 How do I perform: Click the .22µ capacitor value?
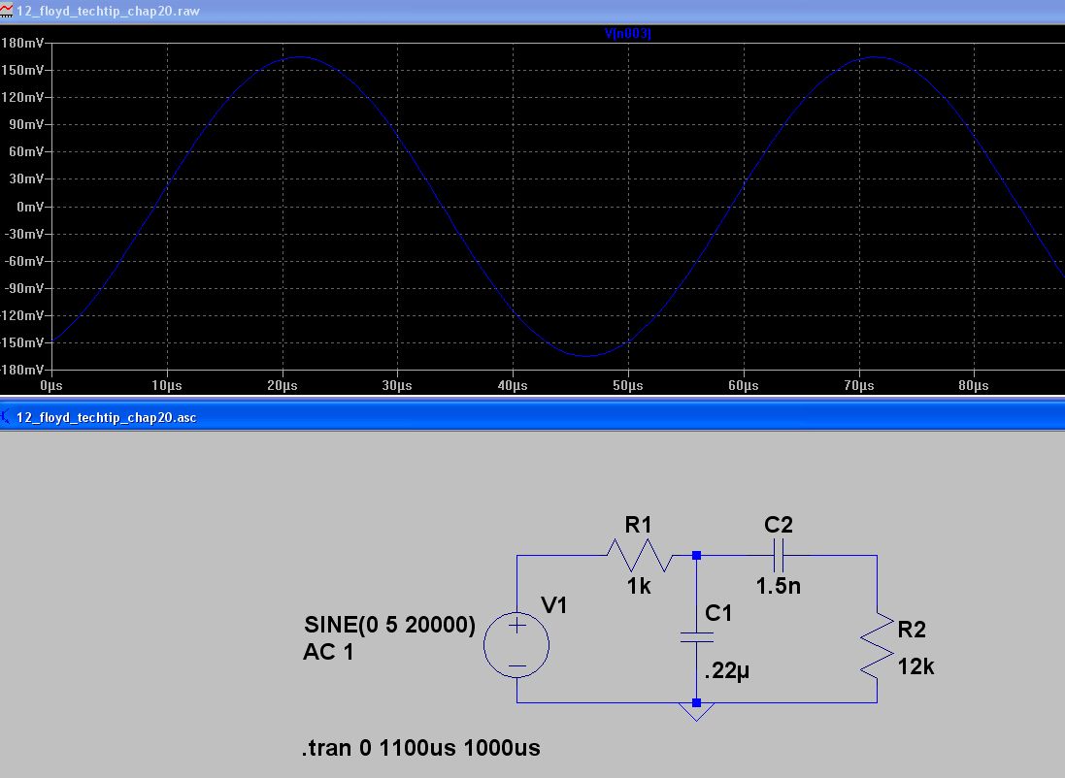727,670
